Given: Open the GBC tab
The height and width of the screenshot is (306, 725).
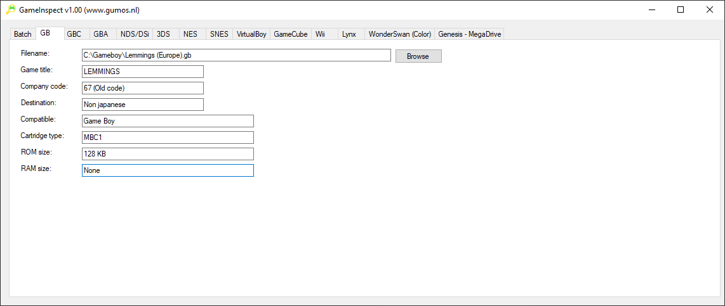Looking at the screenshot, I should click(x=74, y=34).
